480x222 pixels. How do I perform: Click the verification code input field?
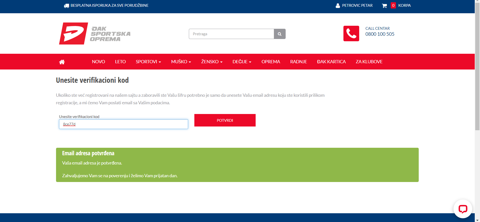point(124,124)
